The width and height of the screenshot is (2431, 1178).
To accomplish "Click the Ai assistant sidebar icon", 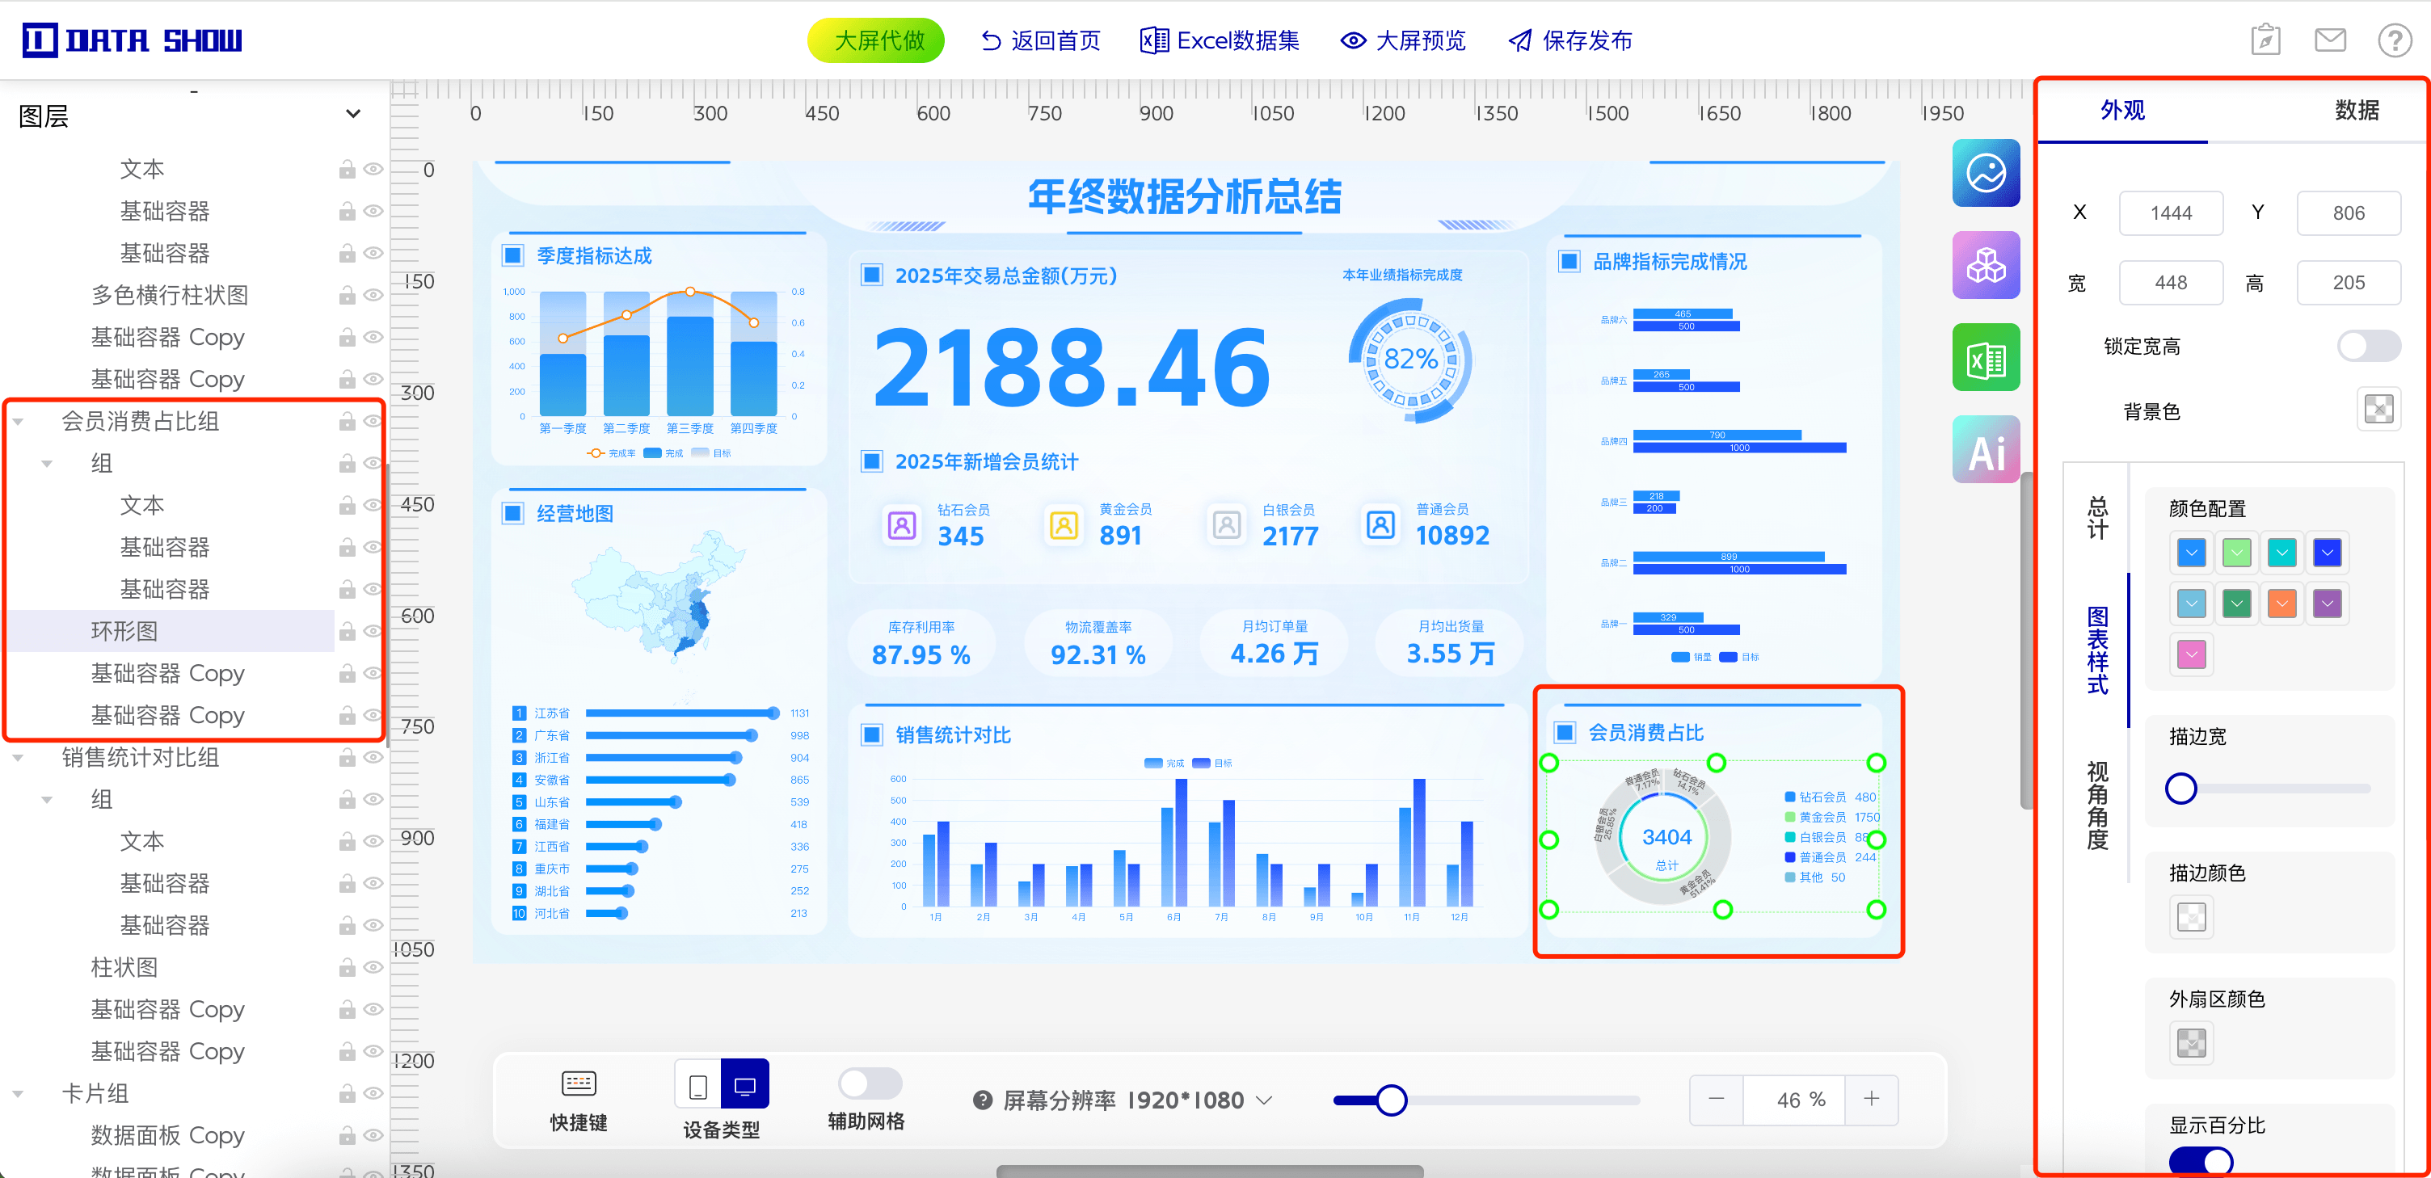I will point(1986,450).
